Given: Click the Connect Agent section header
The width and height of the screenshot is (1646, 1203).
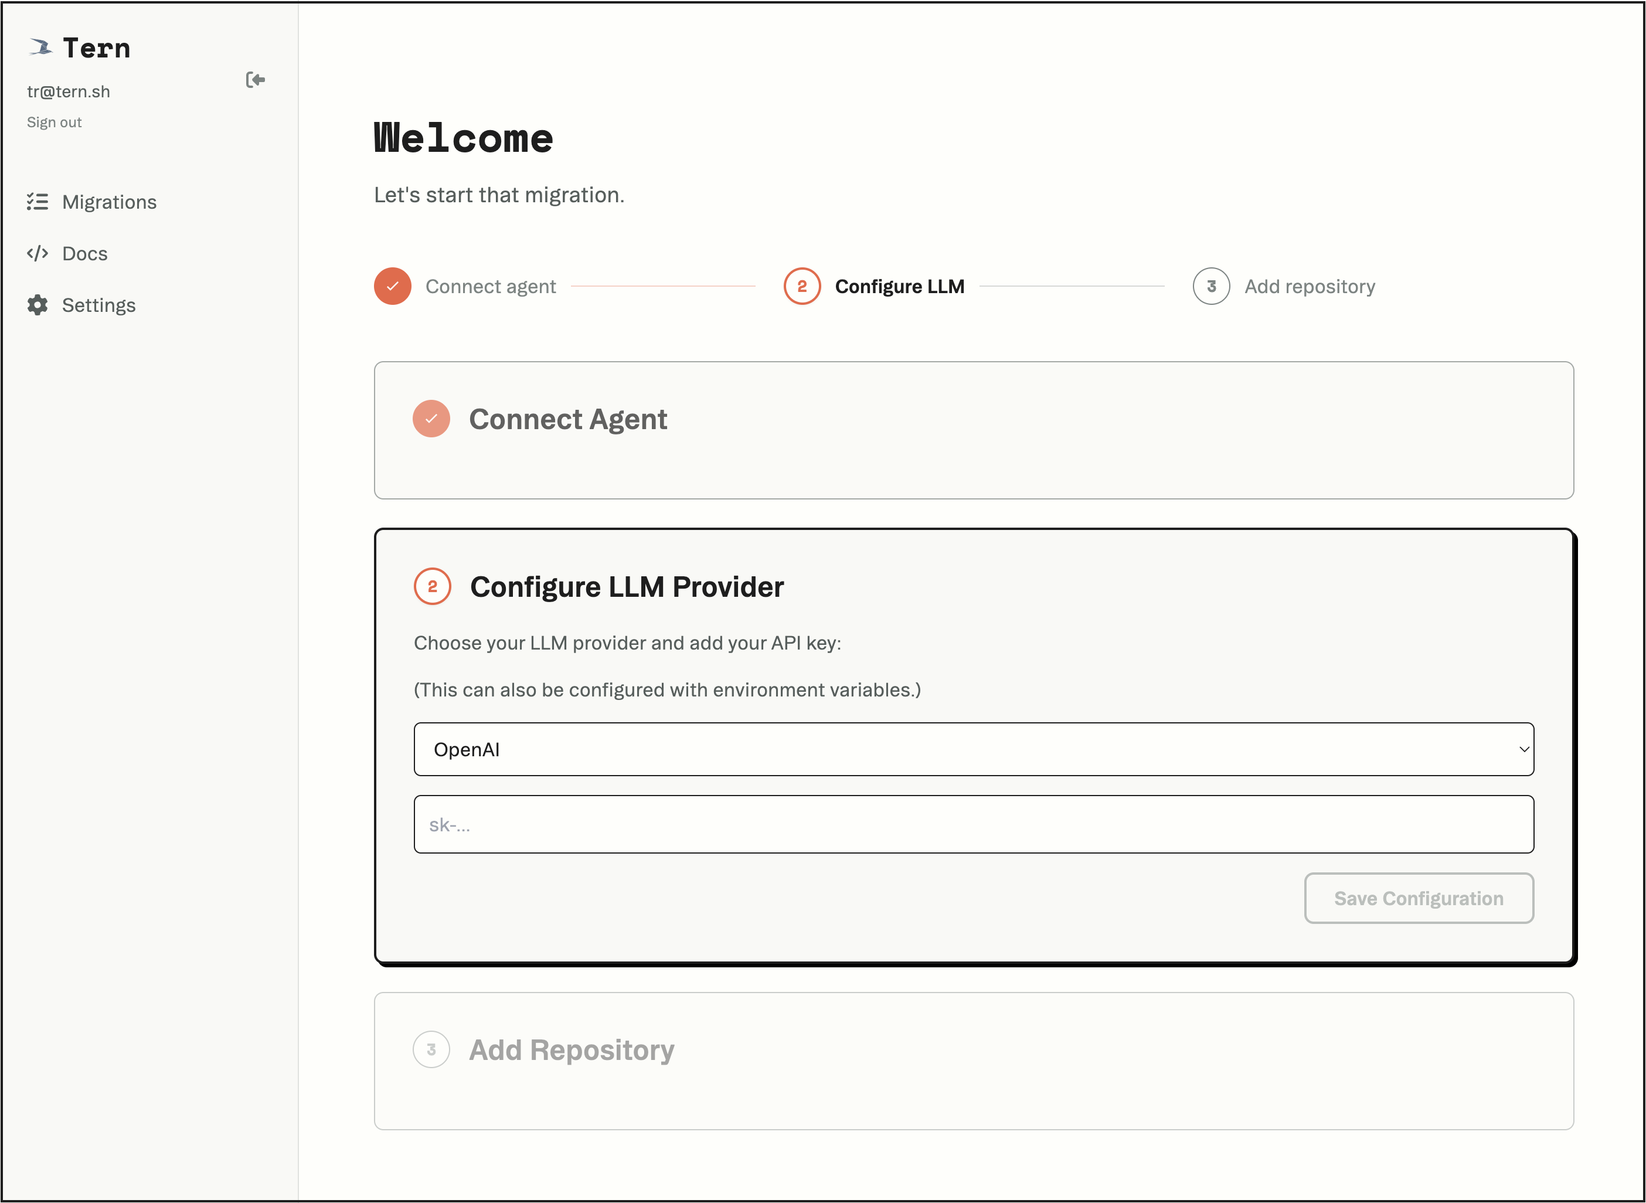Looking at the screenshot, I should (x=569, y=419).
